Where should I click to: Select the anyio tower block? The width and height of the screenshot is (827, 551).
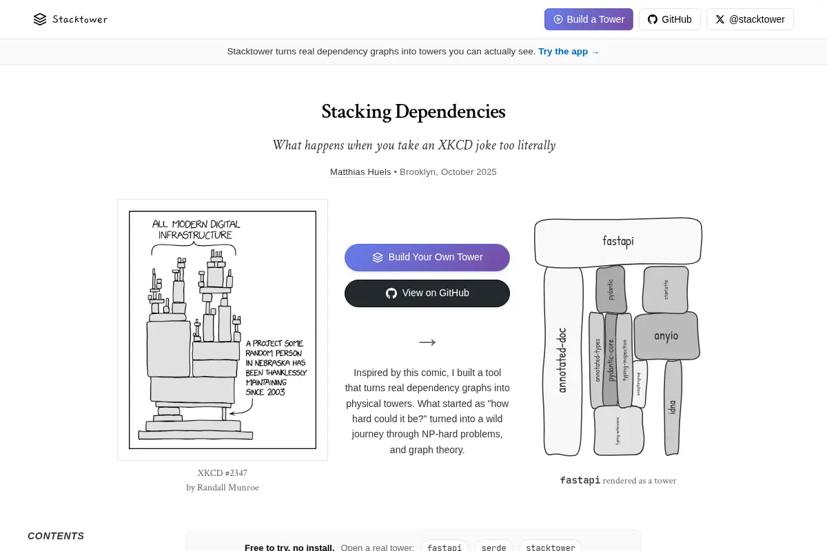[x=666, y=336]
